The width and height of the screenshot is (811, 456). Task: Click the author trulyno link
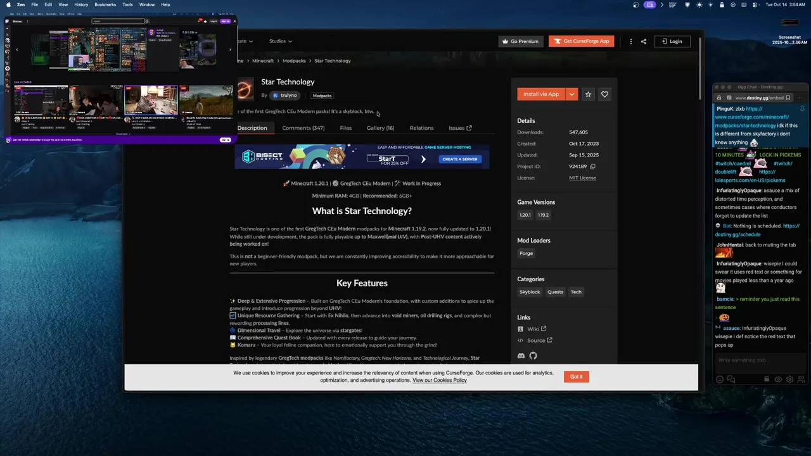click(x=284, y=96)
